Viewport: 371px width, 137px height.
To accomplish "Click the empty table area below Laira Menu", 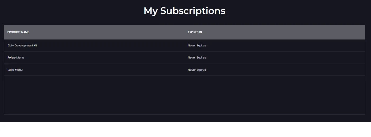I will 184,95.
